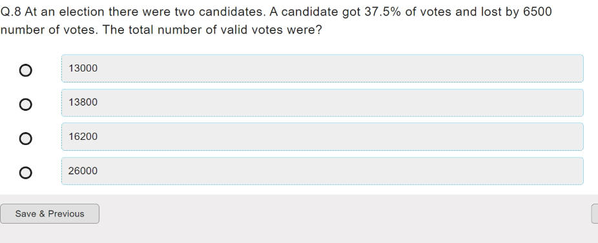Image resolution: width=598 pixels, height=243 pixels.
Task: Click the 16200 answer option box
Action: 322,137
